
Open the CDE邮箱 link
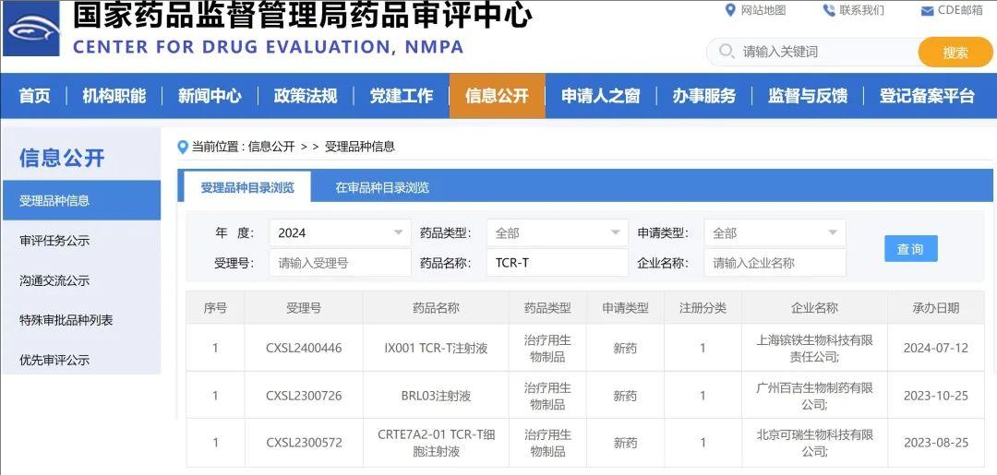click(x=960, y=10)
